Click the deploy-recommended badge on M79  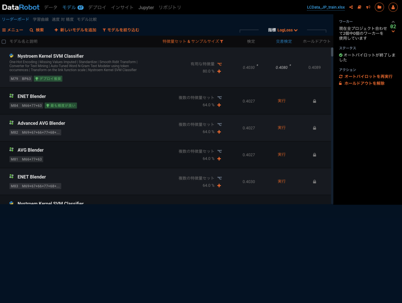coord(48,79)
